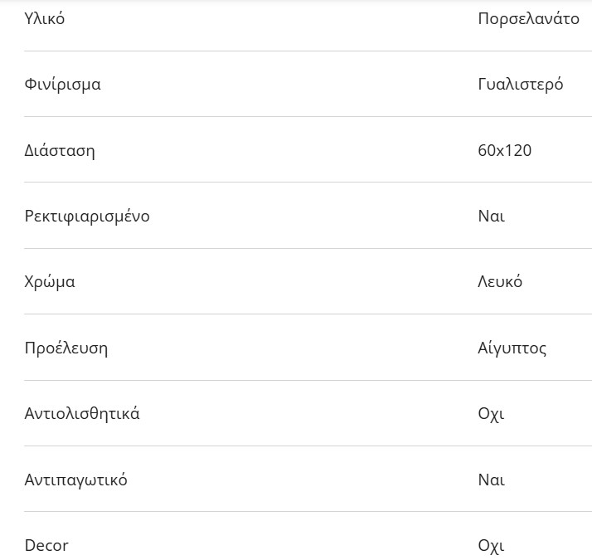Select the Αίγυπτος origin value
The image size is (592, 560).
coord(512,348)
